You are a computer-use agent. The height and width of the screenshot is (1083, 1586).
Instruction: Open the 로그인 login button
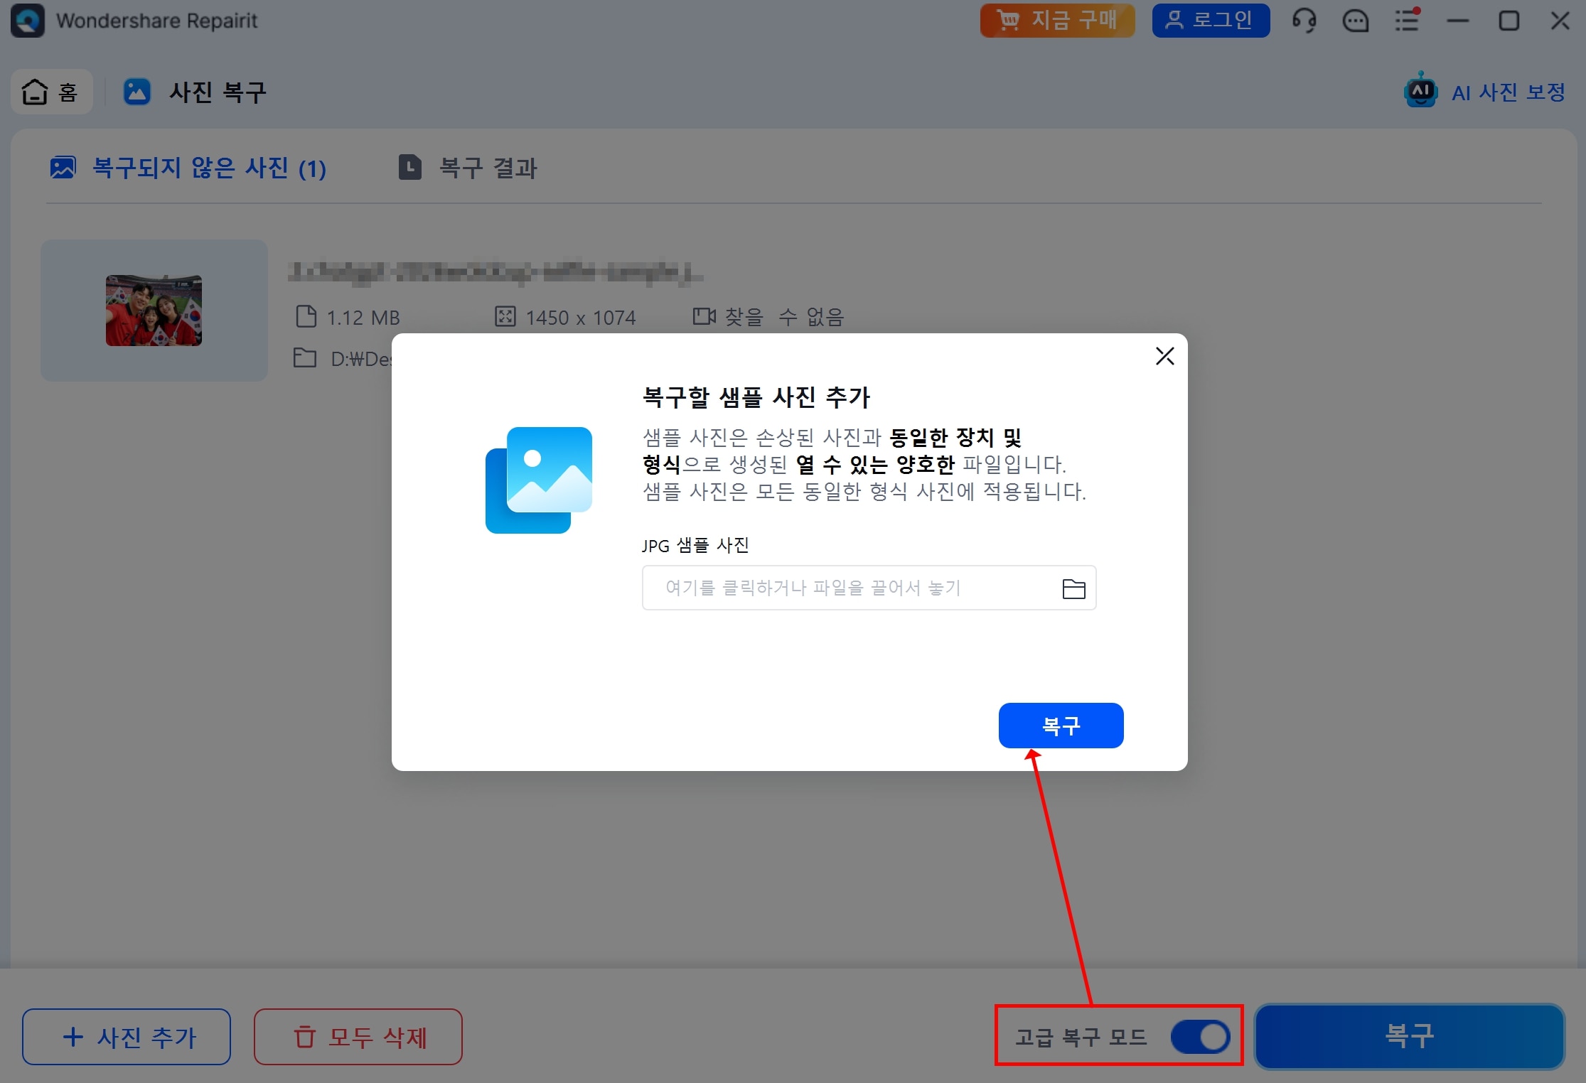point(1211,21)
